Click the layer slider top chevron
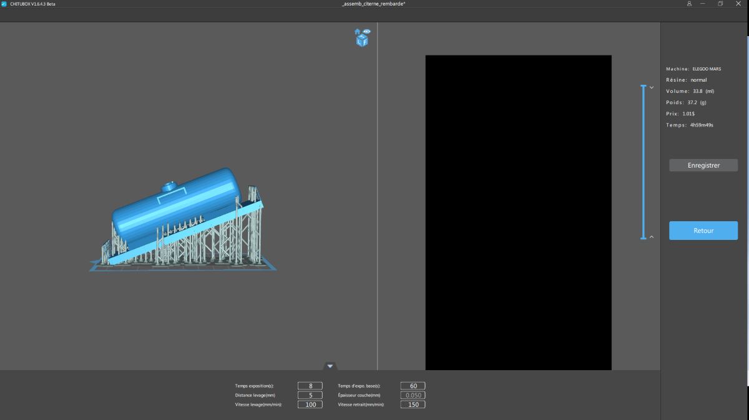749x420 pixels. pos(652,88)
